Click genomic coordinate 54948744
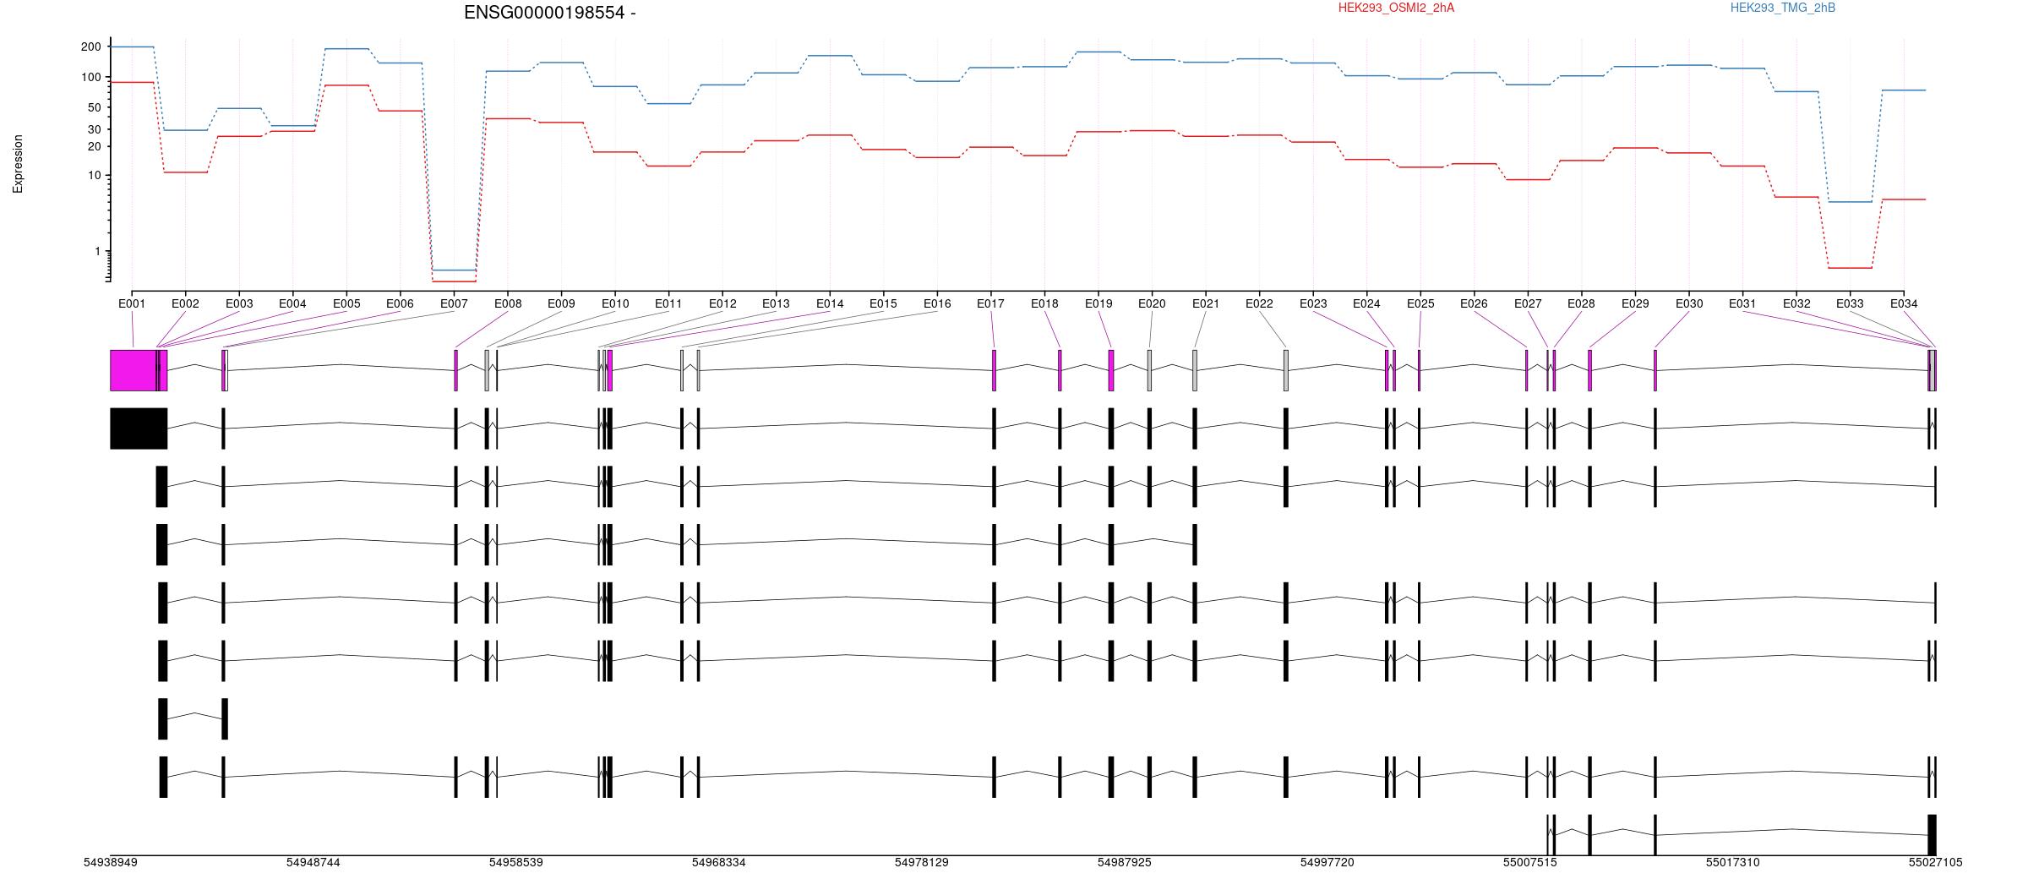 (x=313, y=862)
